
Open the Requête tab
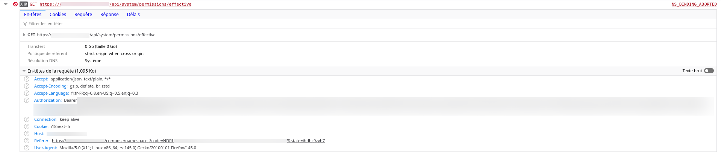click(83, 14)
